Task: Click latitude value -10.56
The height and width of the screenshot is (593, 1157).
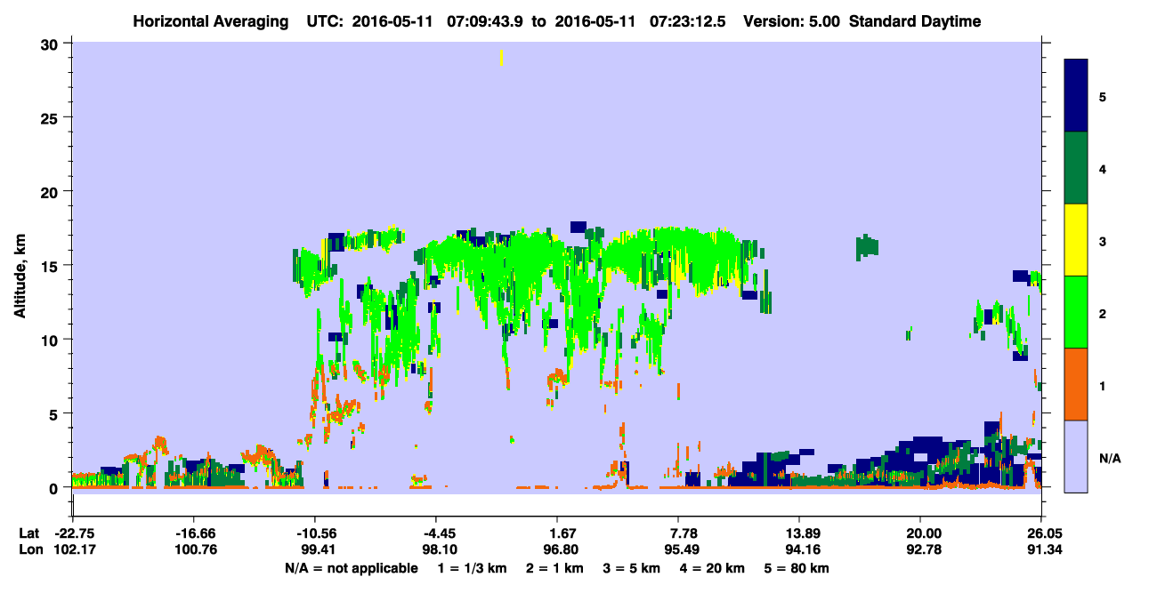Action: click(315, 533)
